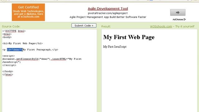Click the Submit Code button
The width and height of the screenshot is (199, 112).
tap(84, 26)
